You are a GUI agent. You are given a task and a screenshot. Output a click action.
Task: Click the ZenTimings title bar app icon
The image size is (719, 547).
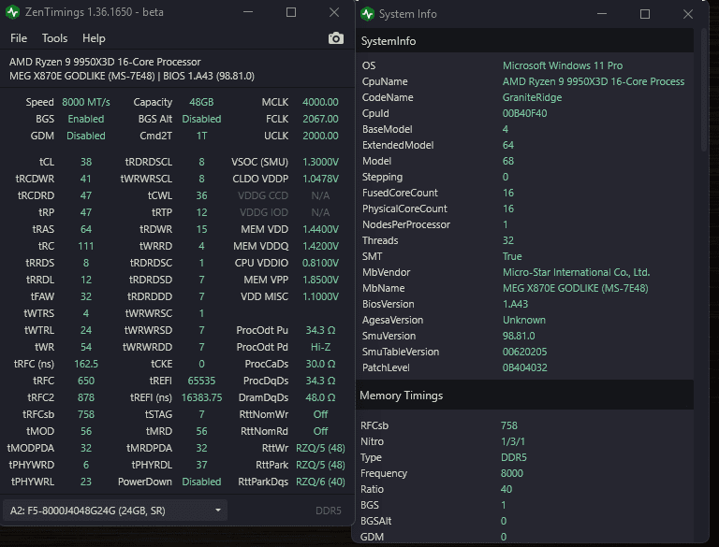[x=15, y=13]
